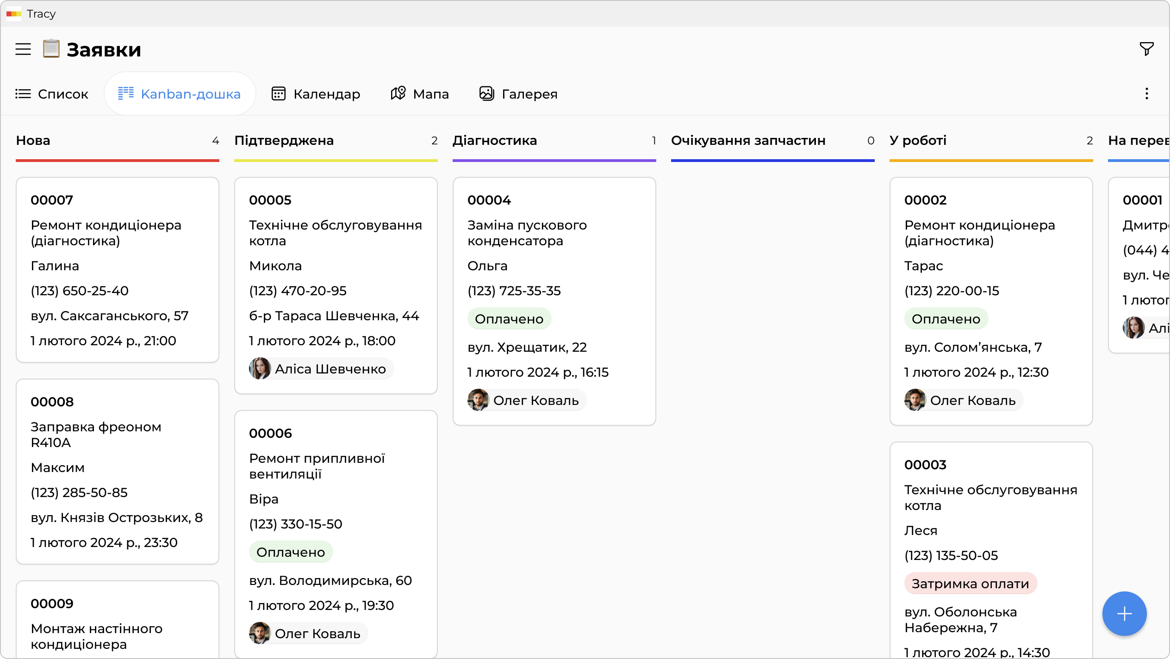Click the Очікування запчастин column header
Image resolution: width=1170 pixels, height=659 pixels.
pyautogui.click(x=748, y=141)
